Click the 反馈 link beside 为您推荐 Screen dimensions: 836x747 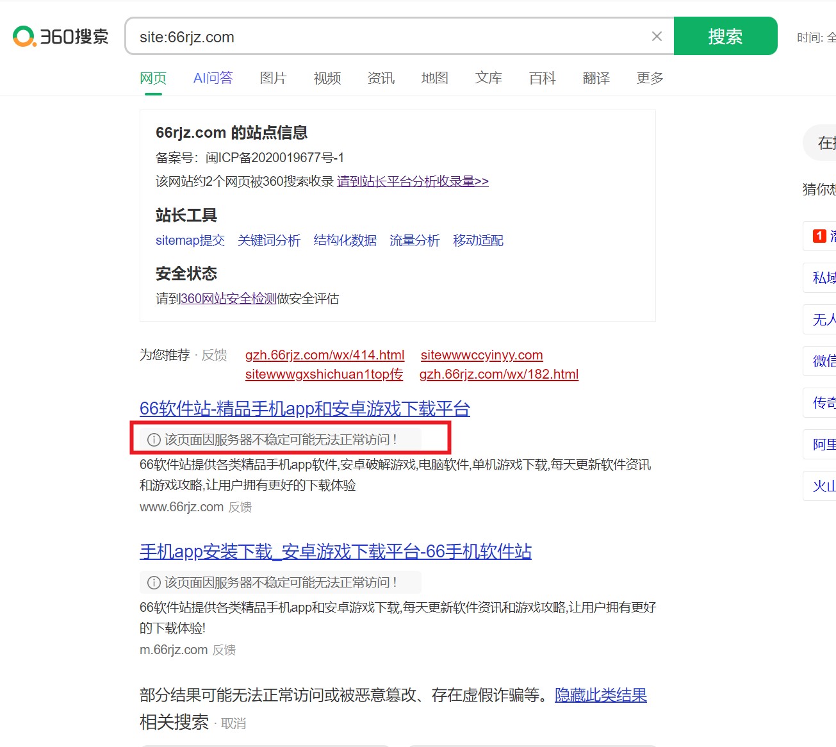point(215,355)
